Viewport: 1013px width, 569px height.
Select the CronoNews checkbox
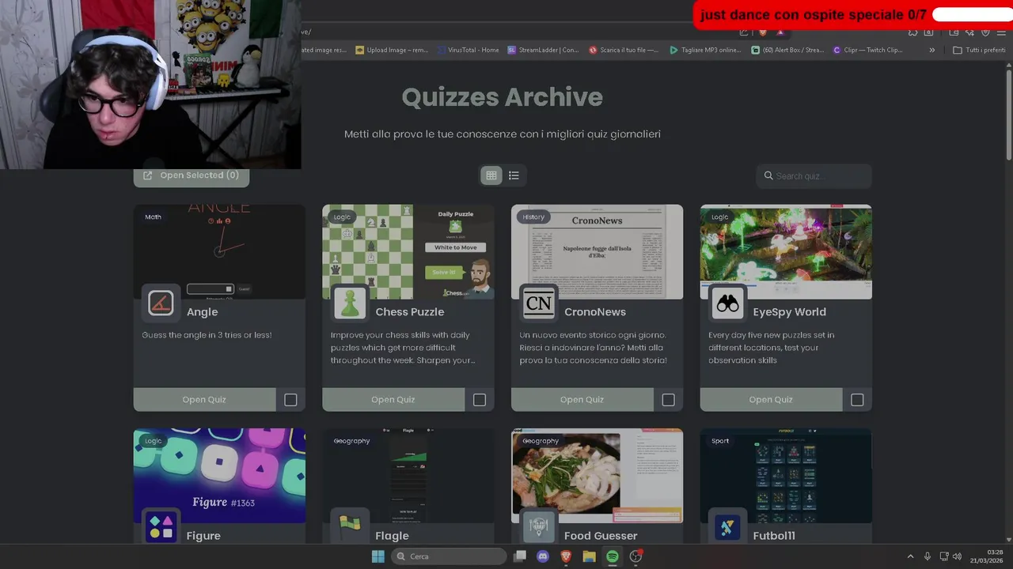(669, 400)
